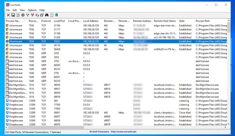Sort by the Local Address column header

point(92,21)
